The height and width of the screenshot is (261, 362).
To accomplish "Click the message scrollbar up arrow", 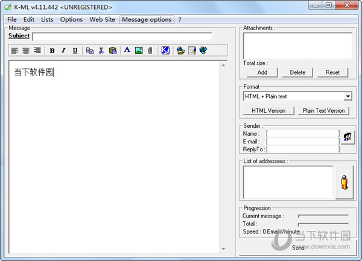I will point(223,65).
